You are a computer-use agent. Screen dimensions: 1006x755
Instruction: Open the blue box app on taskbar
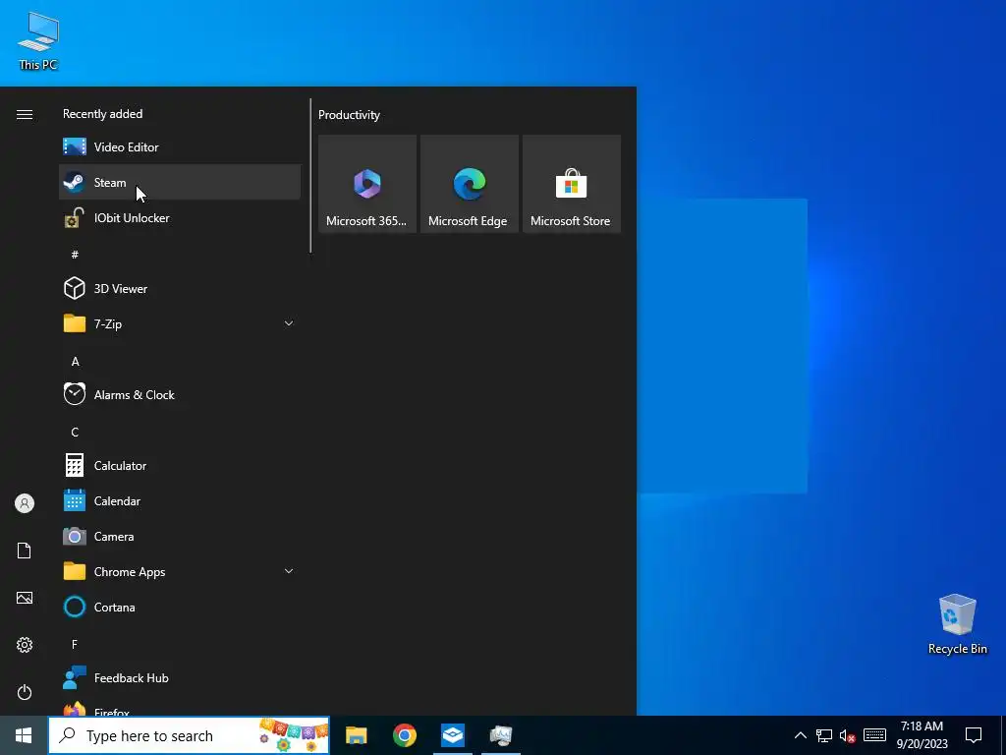click(x=452, y=735)
